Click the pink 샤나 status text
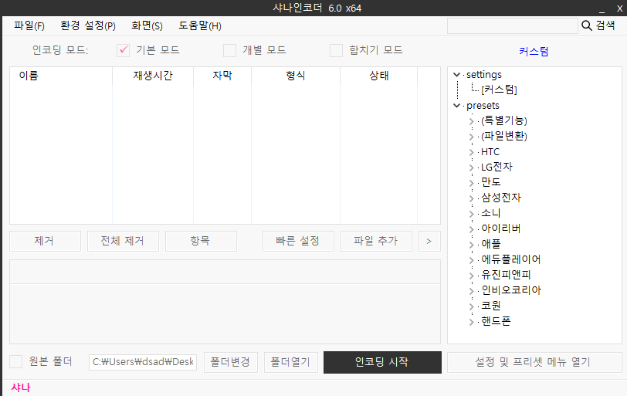Image resolution: width=627 pixels, height=396 pixels. pos(21,388)
